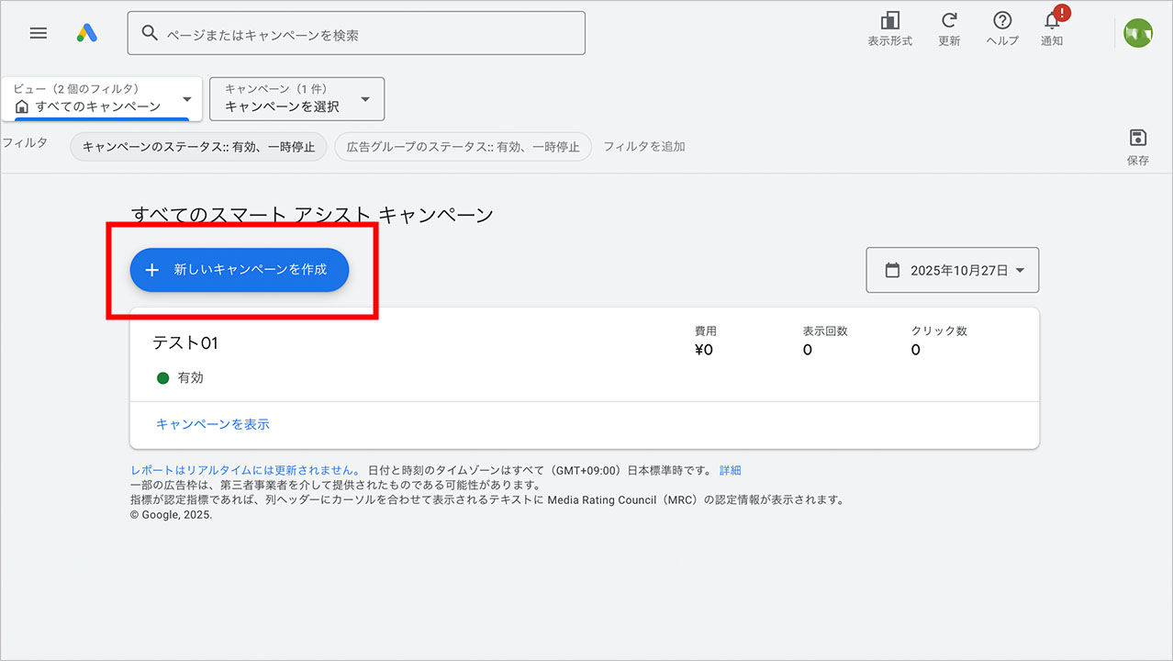Click the Google Ads logo
Viewport: 1173px width, 661px height.
click(88, 32)
